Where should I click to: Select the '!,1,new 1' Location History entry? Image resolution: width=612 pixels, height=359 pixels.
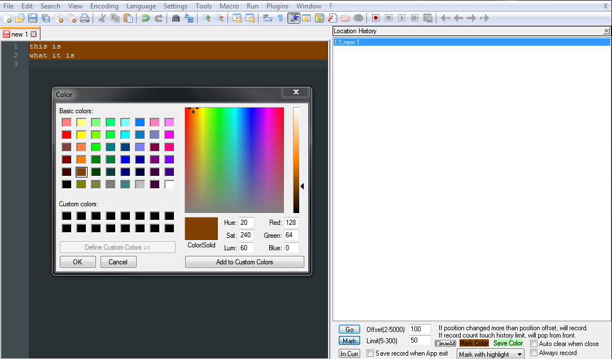coord(472,42)
